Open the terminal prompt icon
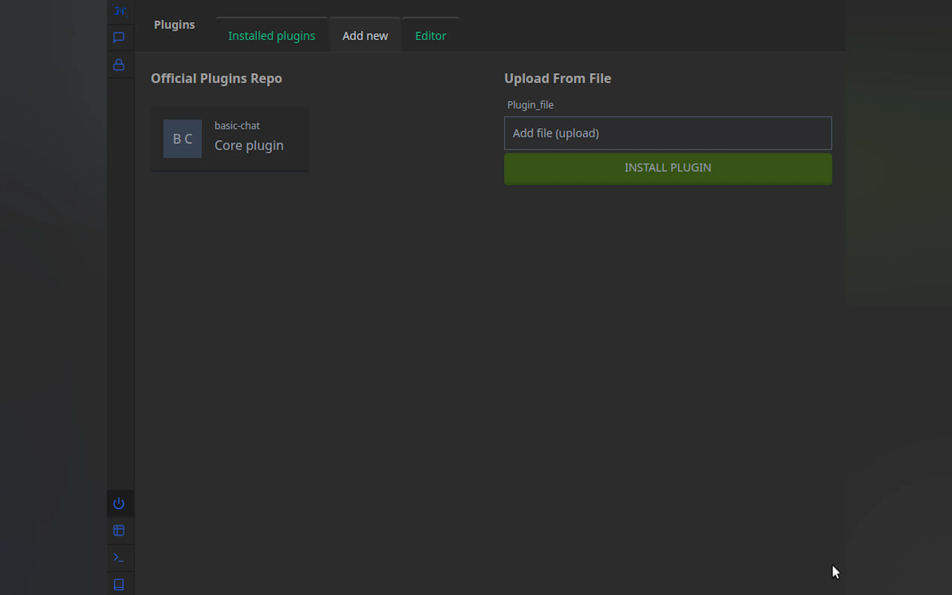The height and width of the screenshot is (595, 952). [119, 558]
